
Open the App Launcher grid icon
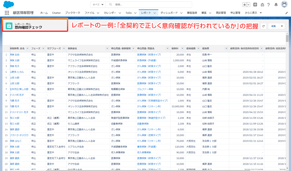point(7,13)
